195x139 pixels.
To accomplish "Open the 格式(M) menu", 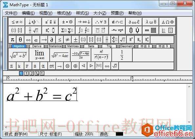I will 64,13.
